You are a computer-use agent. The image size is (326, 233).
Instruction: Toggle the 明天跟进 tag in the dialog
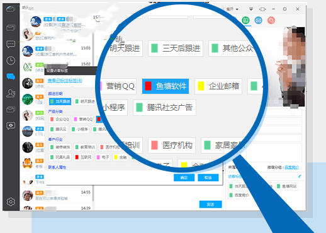tap(85, 101)
